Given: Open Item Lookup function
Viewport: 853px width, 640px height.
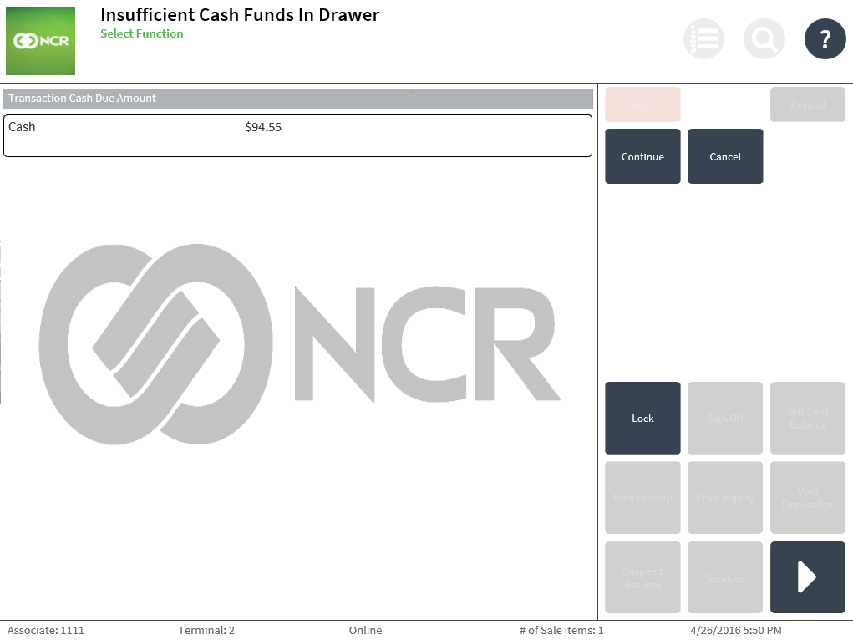Looking at the screenshot, I should click(642, 497).
